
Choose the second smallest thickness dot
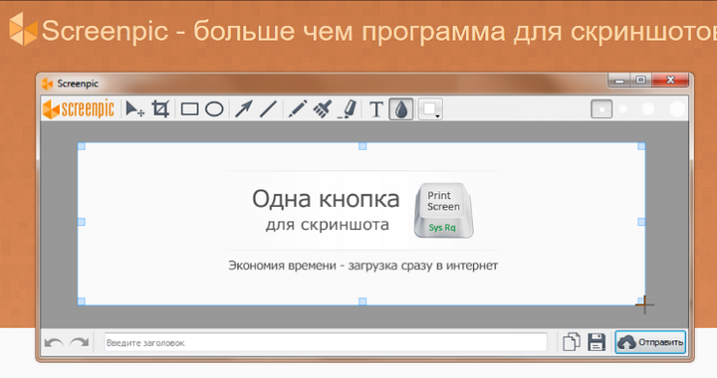tap(623, 109)
